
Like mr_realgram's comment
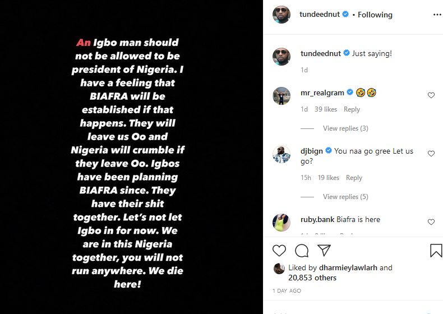pyautogui.click(x=431, y=95)
